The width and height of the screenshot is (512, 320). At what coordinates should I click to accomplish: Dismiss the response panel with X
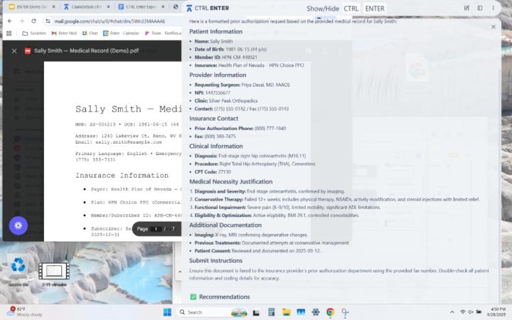(494, 27)
